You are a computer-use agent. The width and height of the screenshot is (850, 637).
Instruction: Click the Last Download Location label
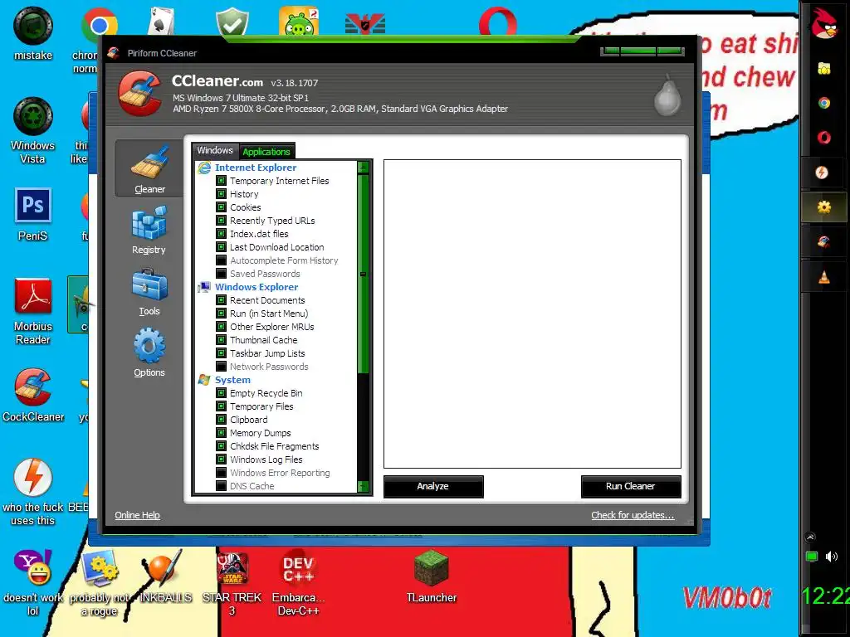click(x=277, y=247)
